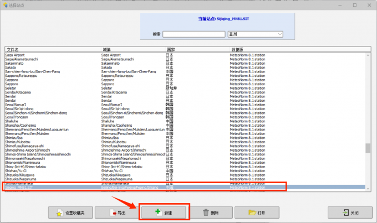Click the 导出 export button
The width and height of the screenshot is (377, 223).
tap(117, 212)
